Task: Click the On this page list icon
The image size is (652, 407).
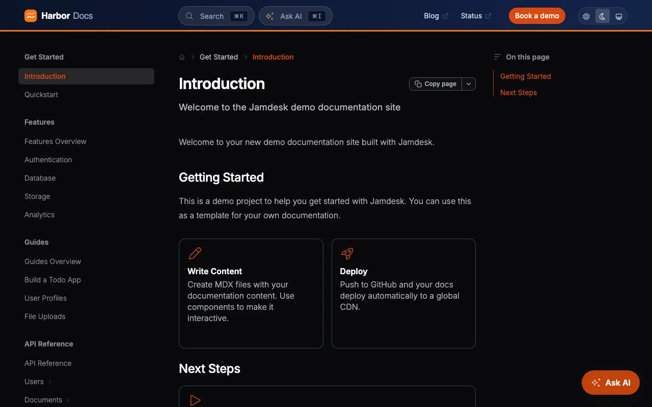Action: (498, 57)
